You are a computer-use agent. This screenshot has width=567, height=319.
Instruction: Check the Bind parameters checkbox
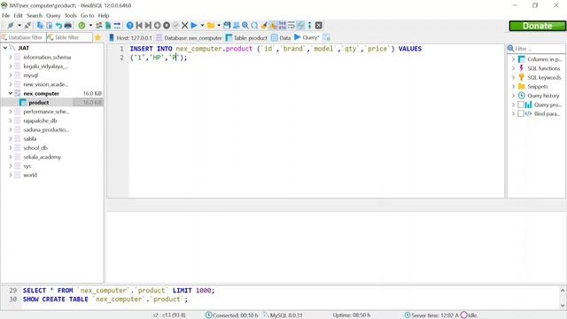(520, 113)
